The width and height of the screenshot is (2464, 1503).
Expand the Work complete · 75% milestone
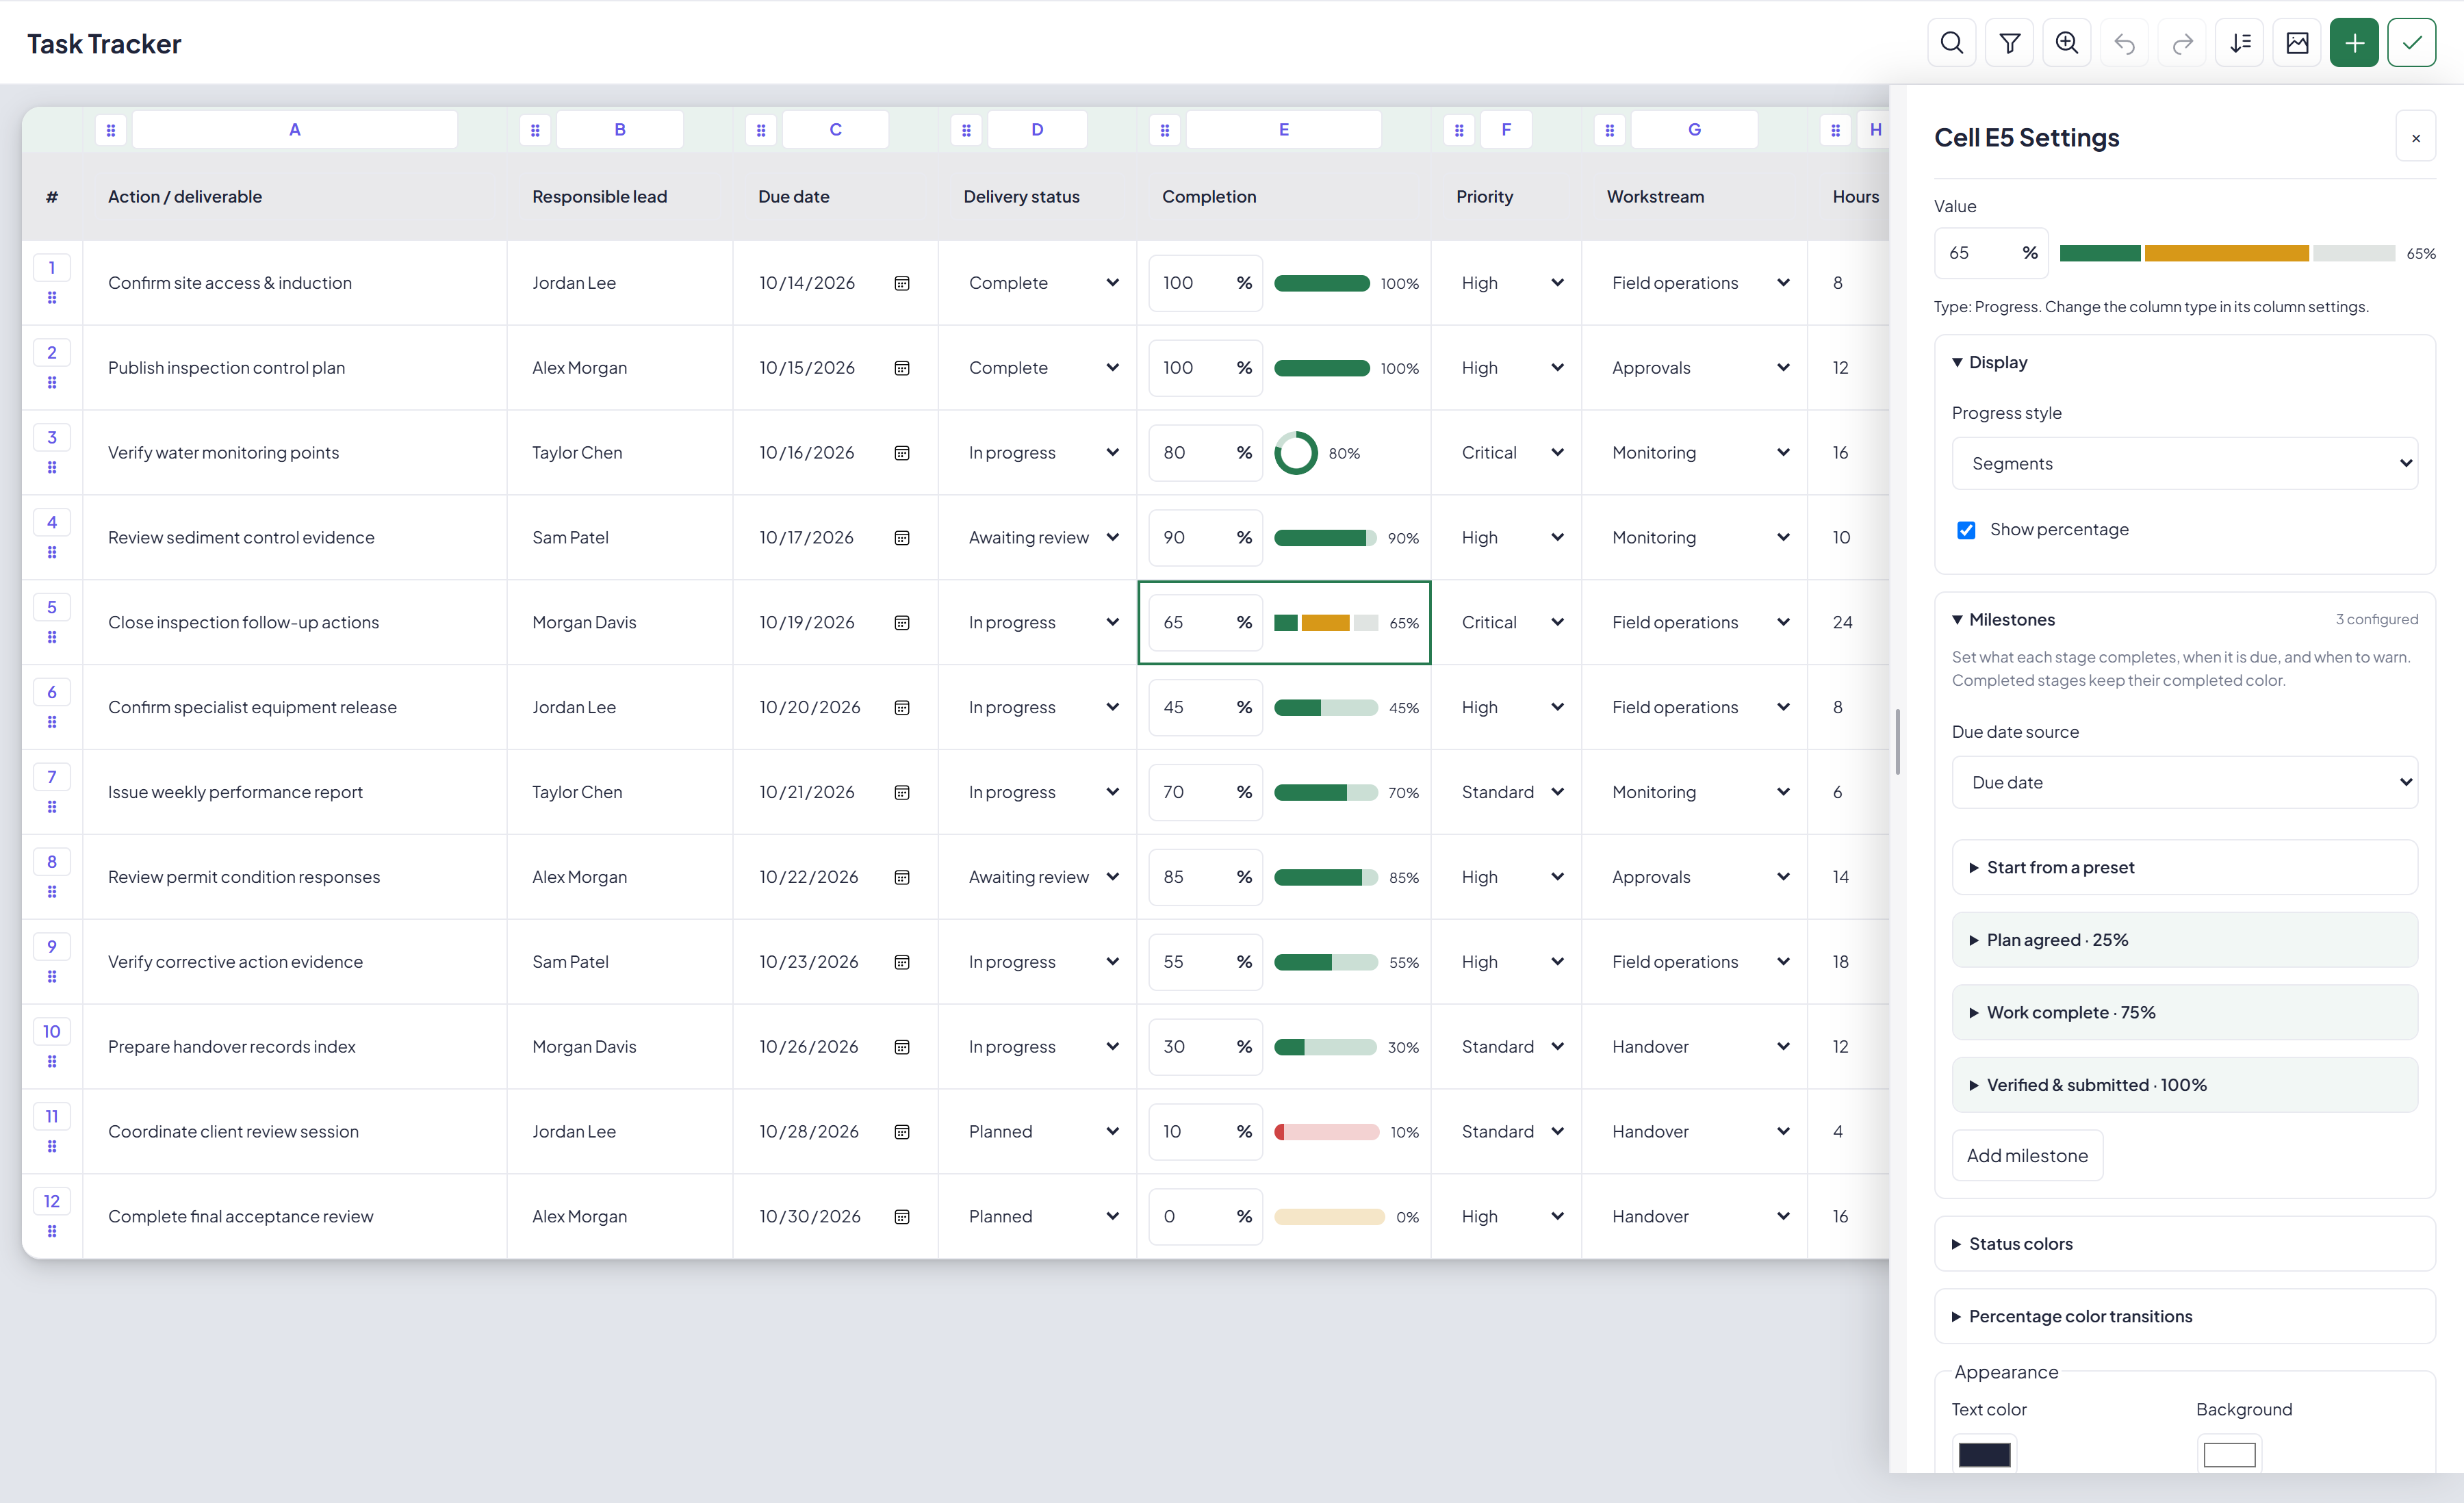[2185, 1012]
